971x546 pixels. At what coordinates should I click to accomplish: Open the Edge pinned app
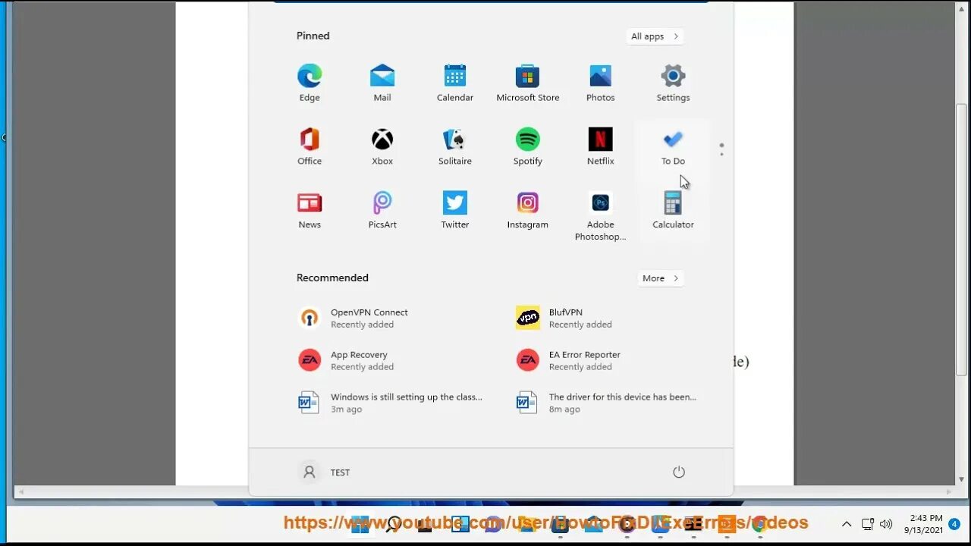[x=310, y=83]
